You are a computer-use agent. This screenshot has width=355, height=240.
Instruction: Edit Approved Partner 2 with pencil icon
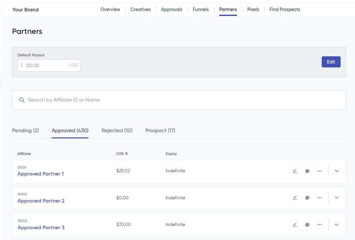295,198
